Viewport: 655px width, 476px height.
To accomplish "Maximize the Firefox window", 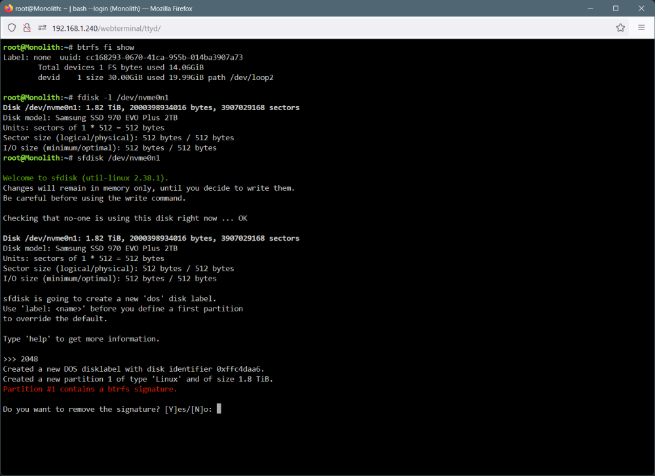I will [x=615, y=8].
